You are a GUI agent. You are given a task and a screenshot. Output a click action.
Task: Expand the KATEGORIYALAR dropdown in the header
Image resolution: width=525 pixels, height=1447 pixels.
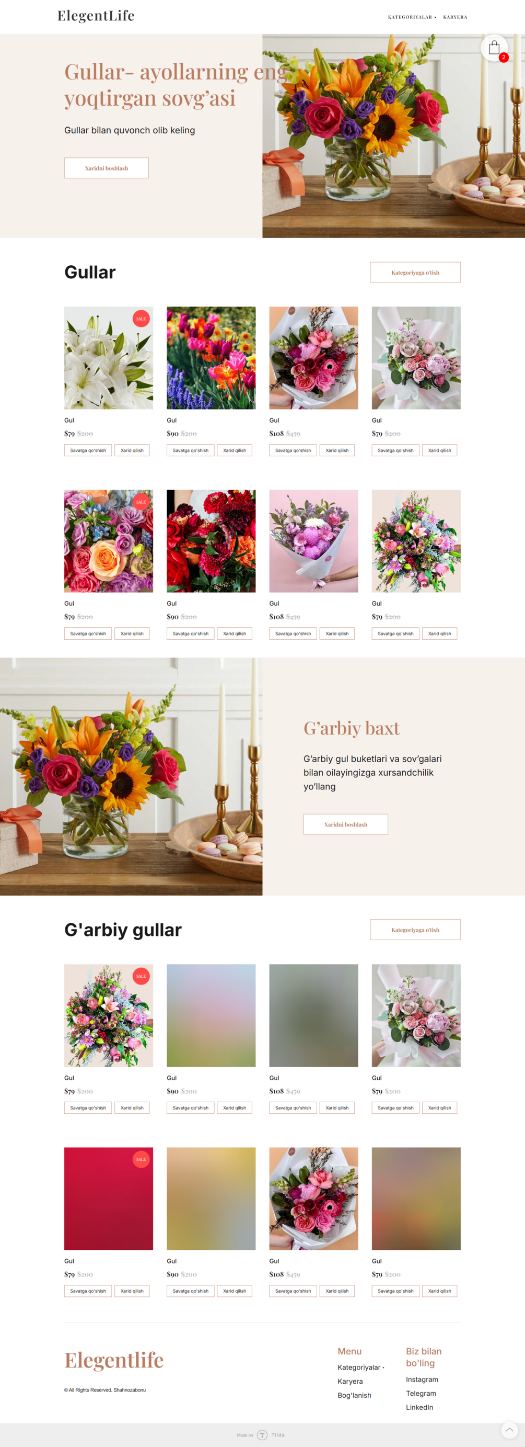click(412, 17)
